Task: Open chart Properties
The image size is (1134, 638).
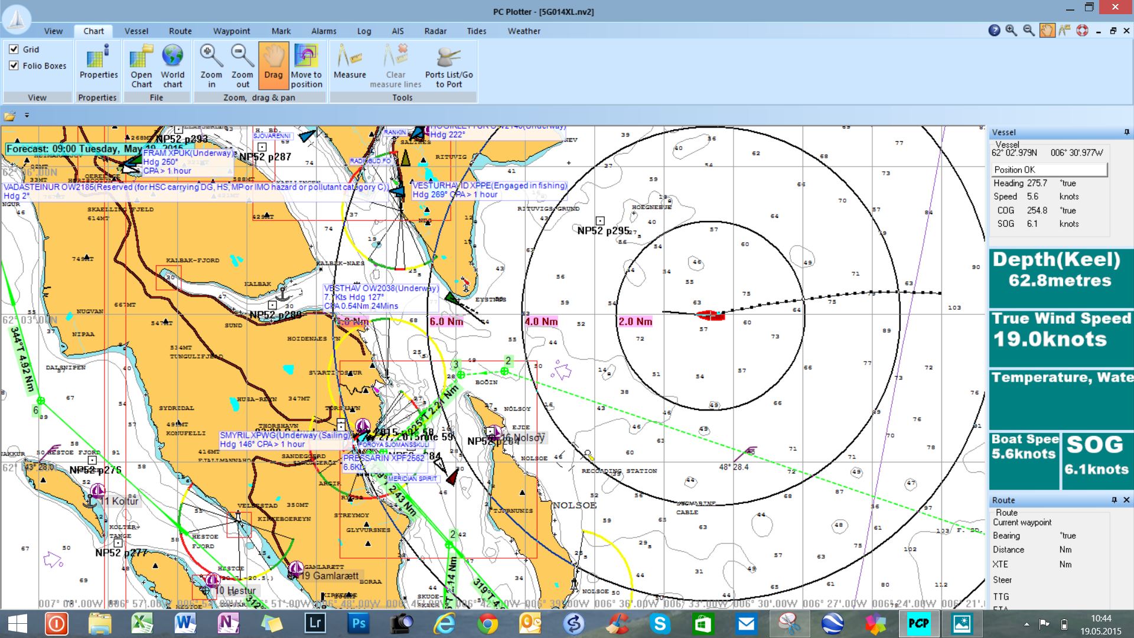Action: tap(99, 61)
